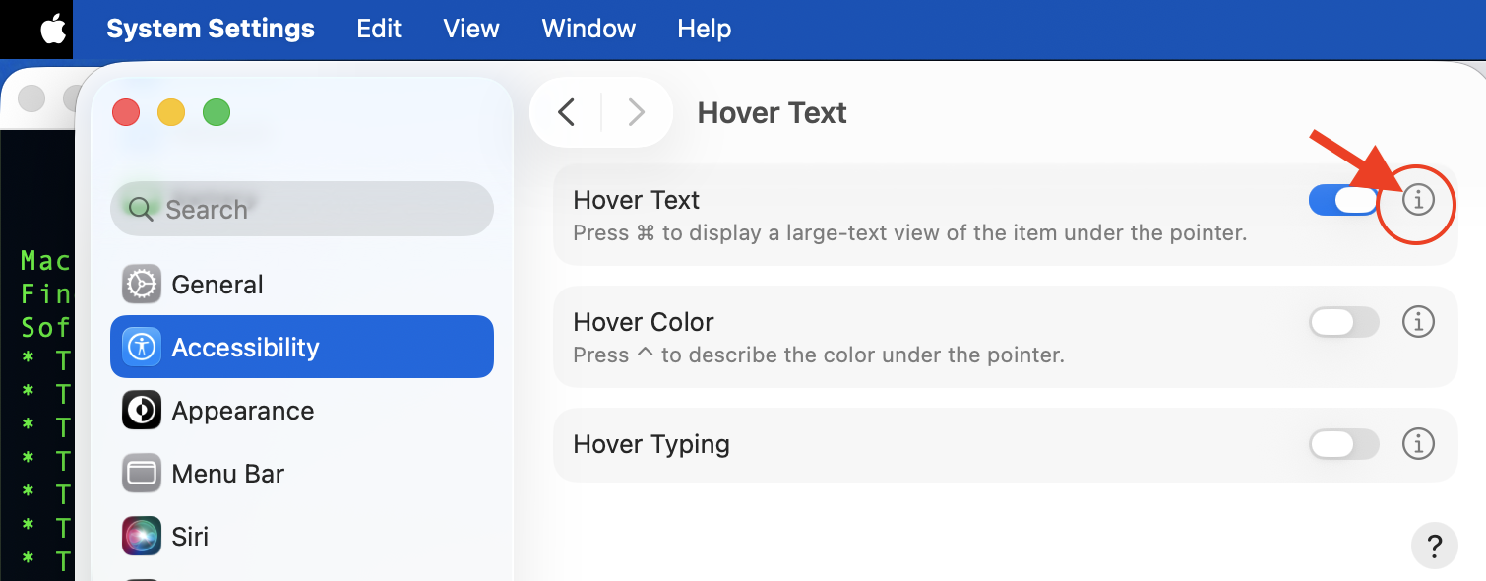Open the Window menu
Image resolution: width=1486 pixels, height=581 pixels.
pyautogui.click(x=588, y=29)
